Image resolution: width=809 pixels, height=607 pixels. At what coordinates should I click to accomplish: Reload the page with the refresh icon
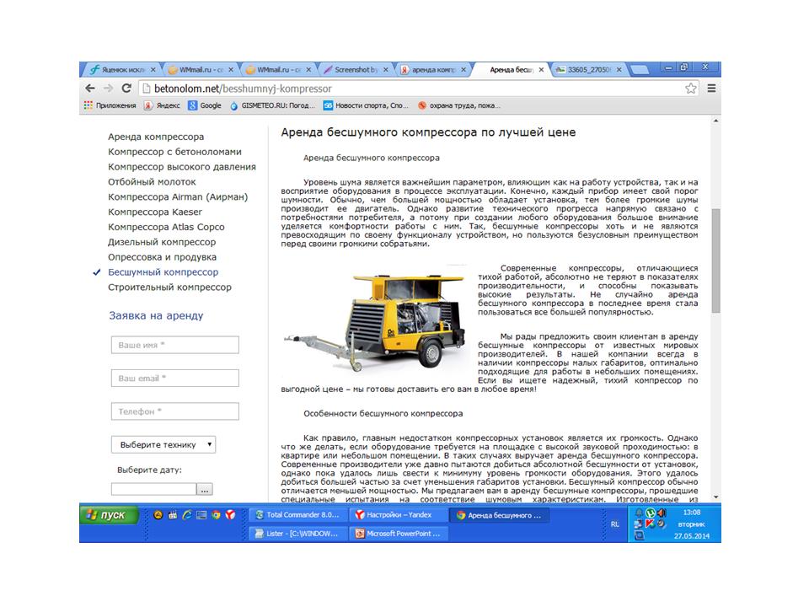[x=126, y=89]
